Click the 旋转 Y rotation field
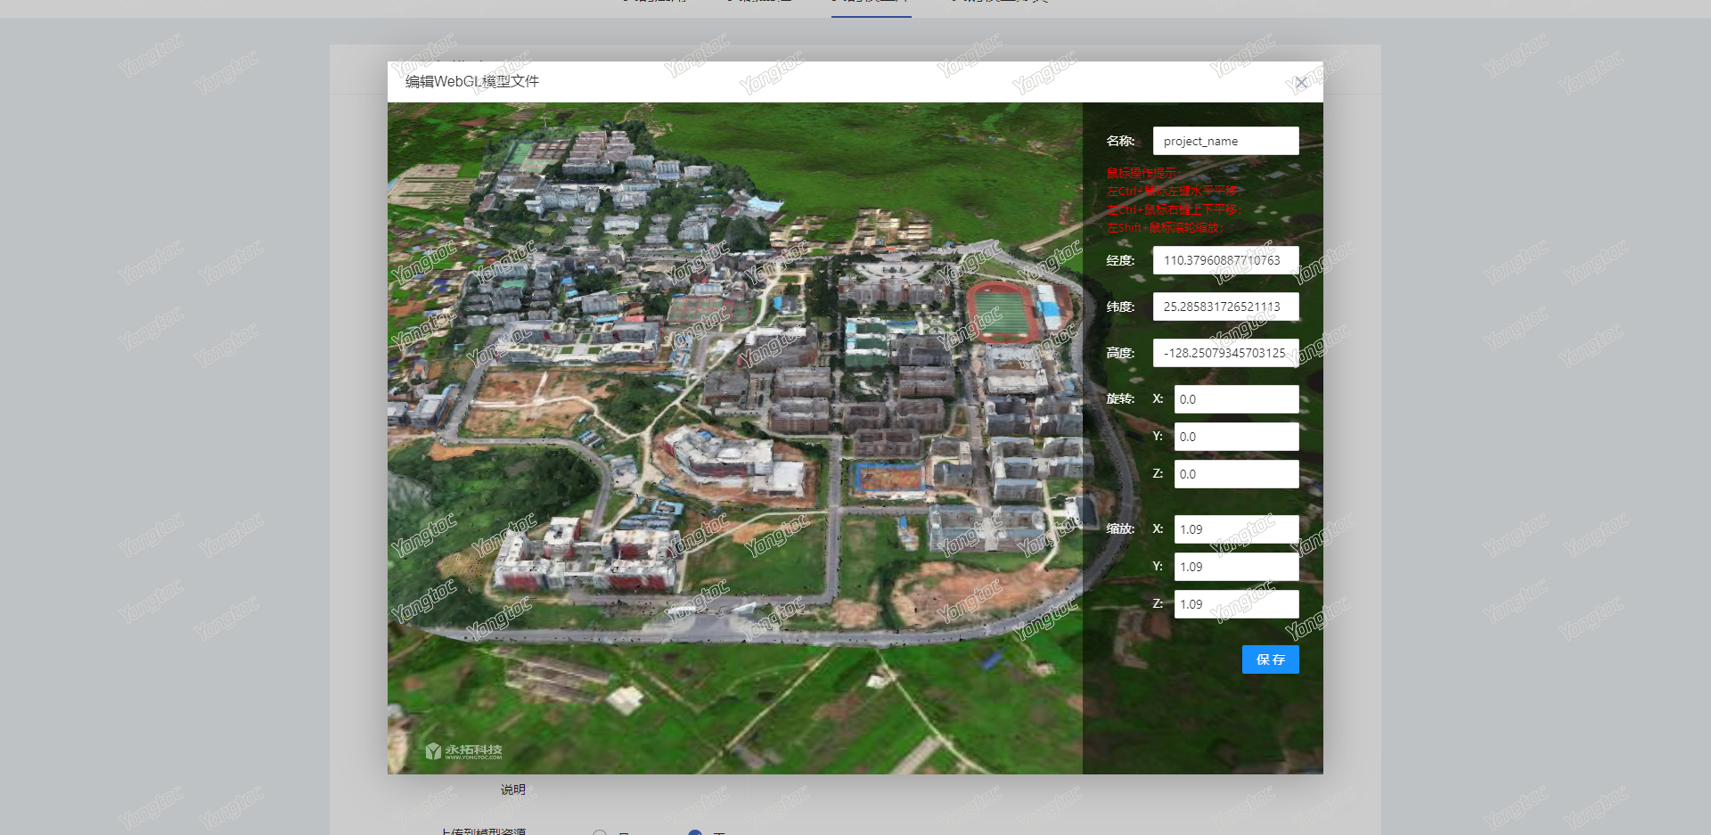 pos(1236,437)
